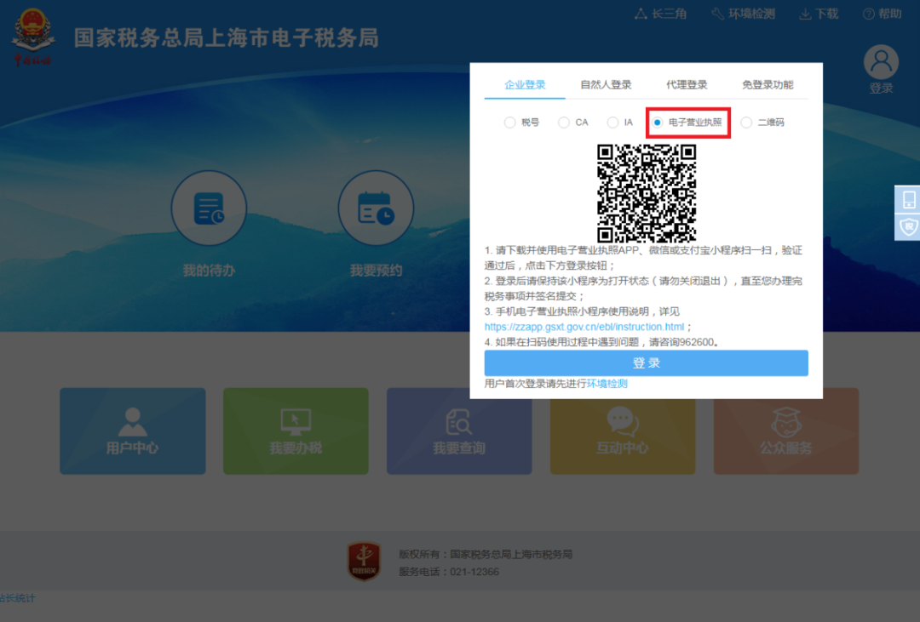Select the 二维码 radio option

746,122
